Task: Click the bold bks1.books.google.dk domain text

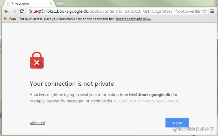Action: click(150, 95)
